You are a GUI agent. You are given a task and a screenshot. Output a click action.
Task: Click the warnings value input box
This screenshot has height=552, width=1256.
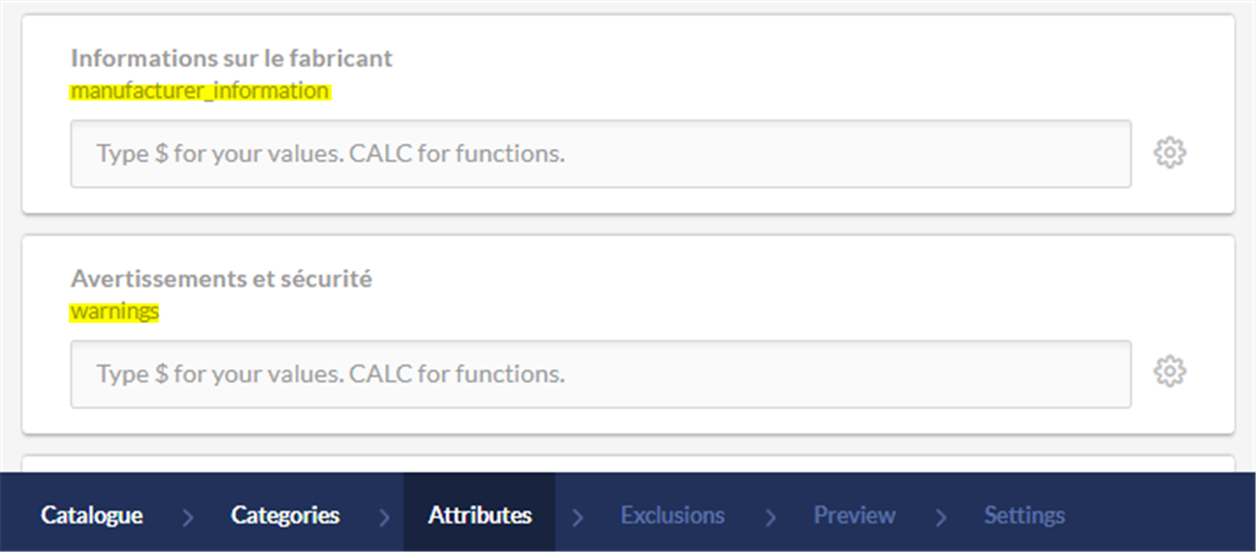point(600,374)
